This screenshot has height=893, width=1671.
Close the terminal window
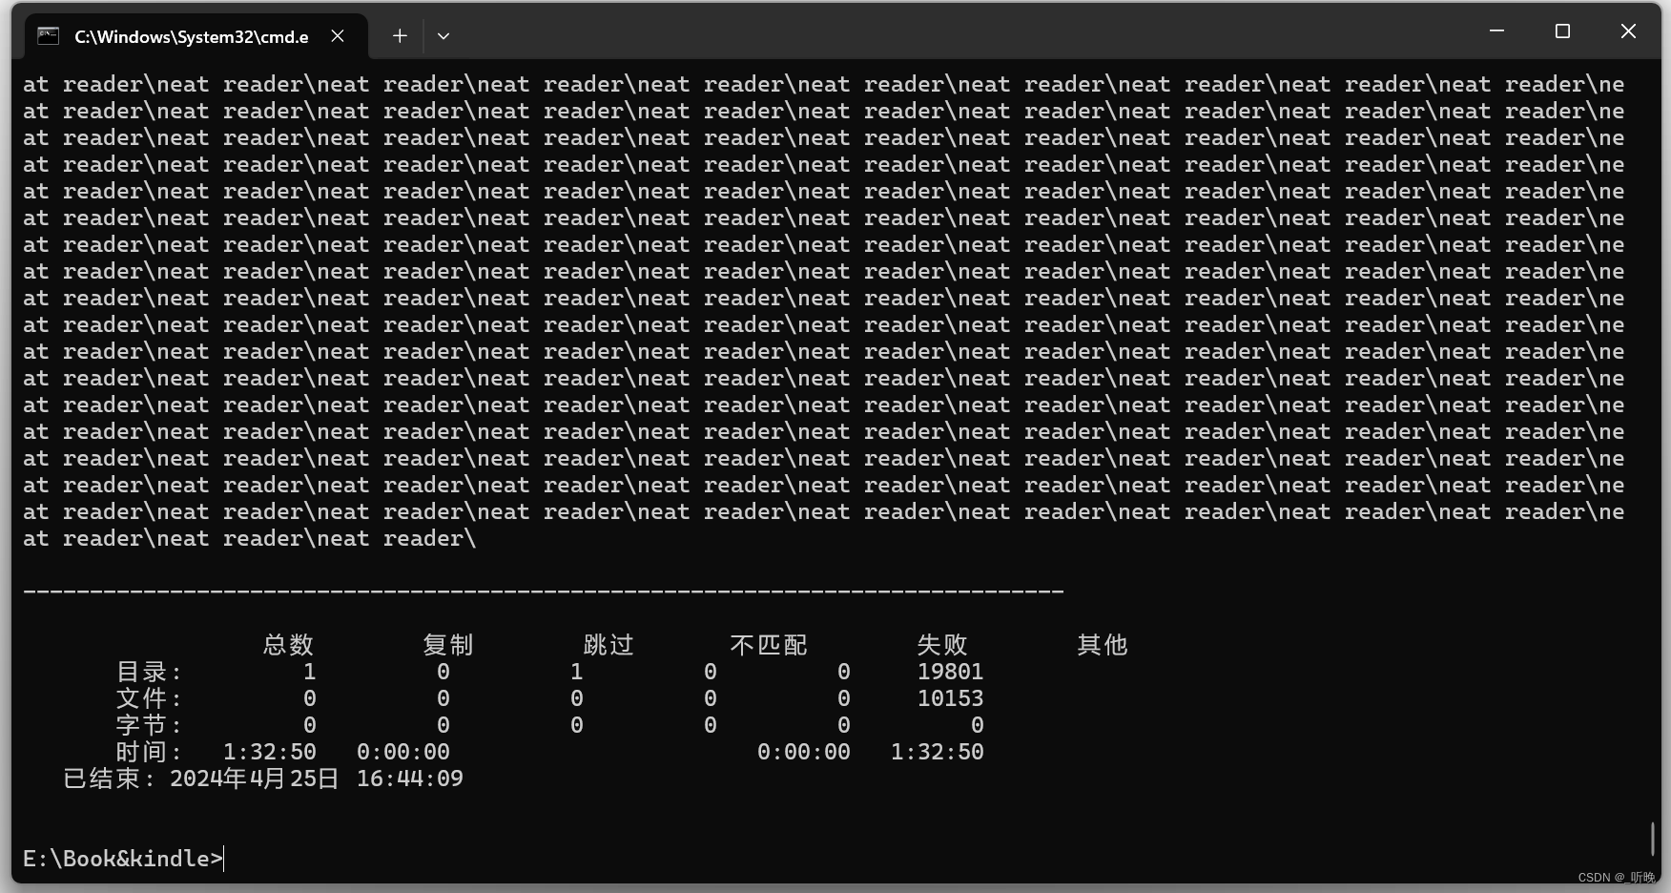click(x=1628, y=31)
